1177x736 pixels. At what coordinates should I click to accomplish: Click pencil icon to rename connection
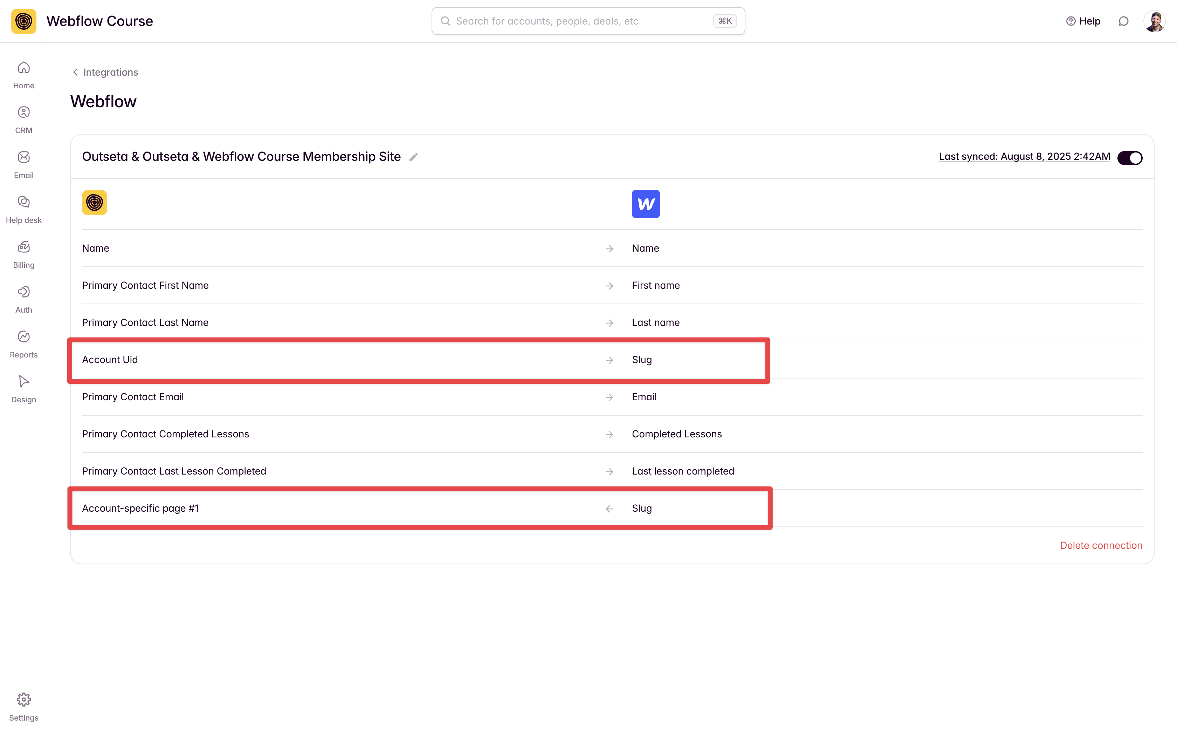413,157
